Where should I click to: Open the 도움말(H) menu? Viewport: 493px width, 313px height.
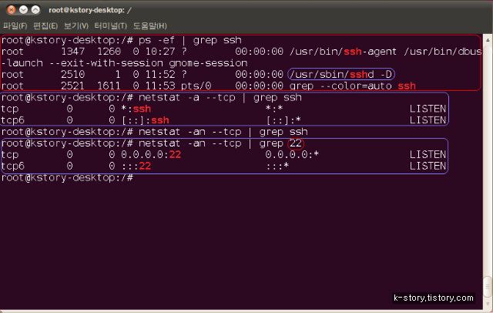(149, 25)
